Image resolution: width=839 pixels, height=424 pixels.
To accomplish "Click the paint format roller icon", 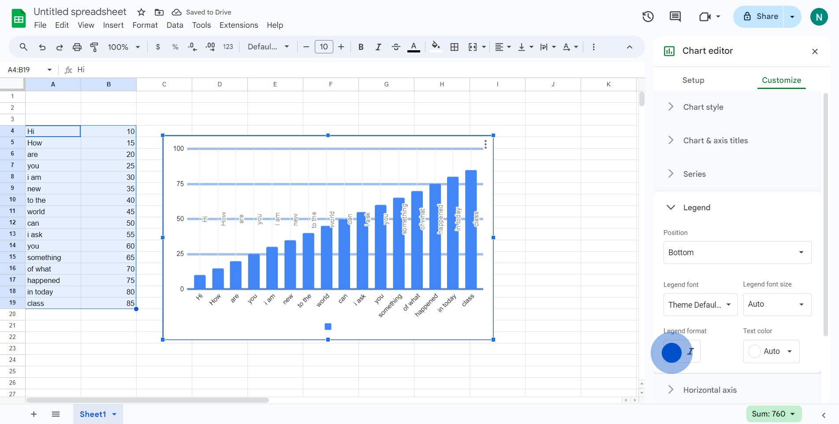I will 94,47.
